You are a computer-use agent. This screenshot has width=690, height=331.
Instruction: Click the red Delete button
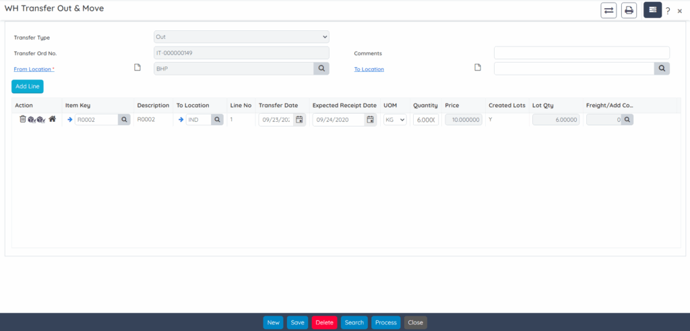[x=324, y=322]
